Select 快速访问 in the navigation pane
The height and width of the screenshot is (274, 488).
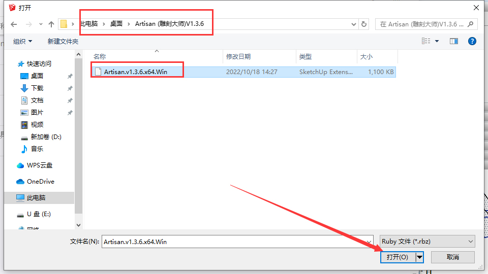click(x=39, y=64)
